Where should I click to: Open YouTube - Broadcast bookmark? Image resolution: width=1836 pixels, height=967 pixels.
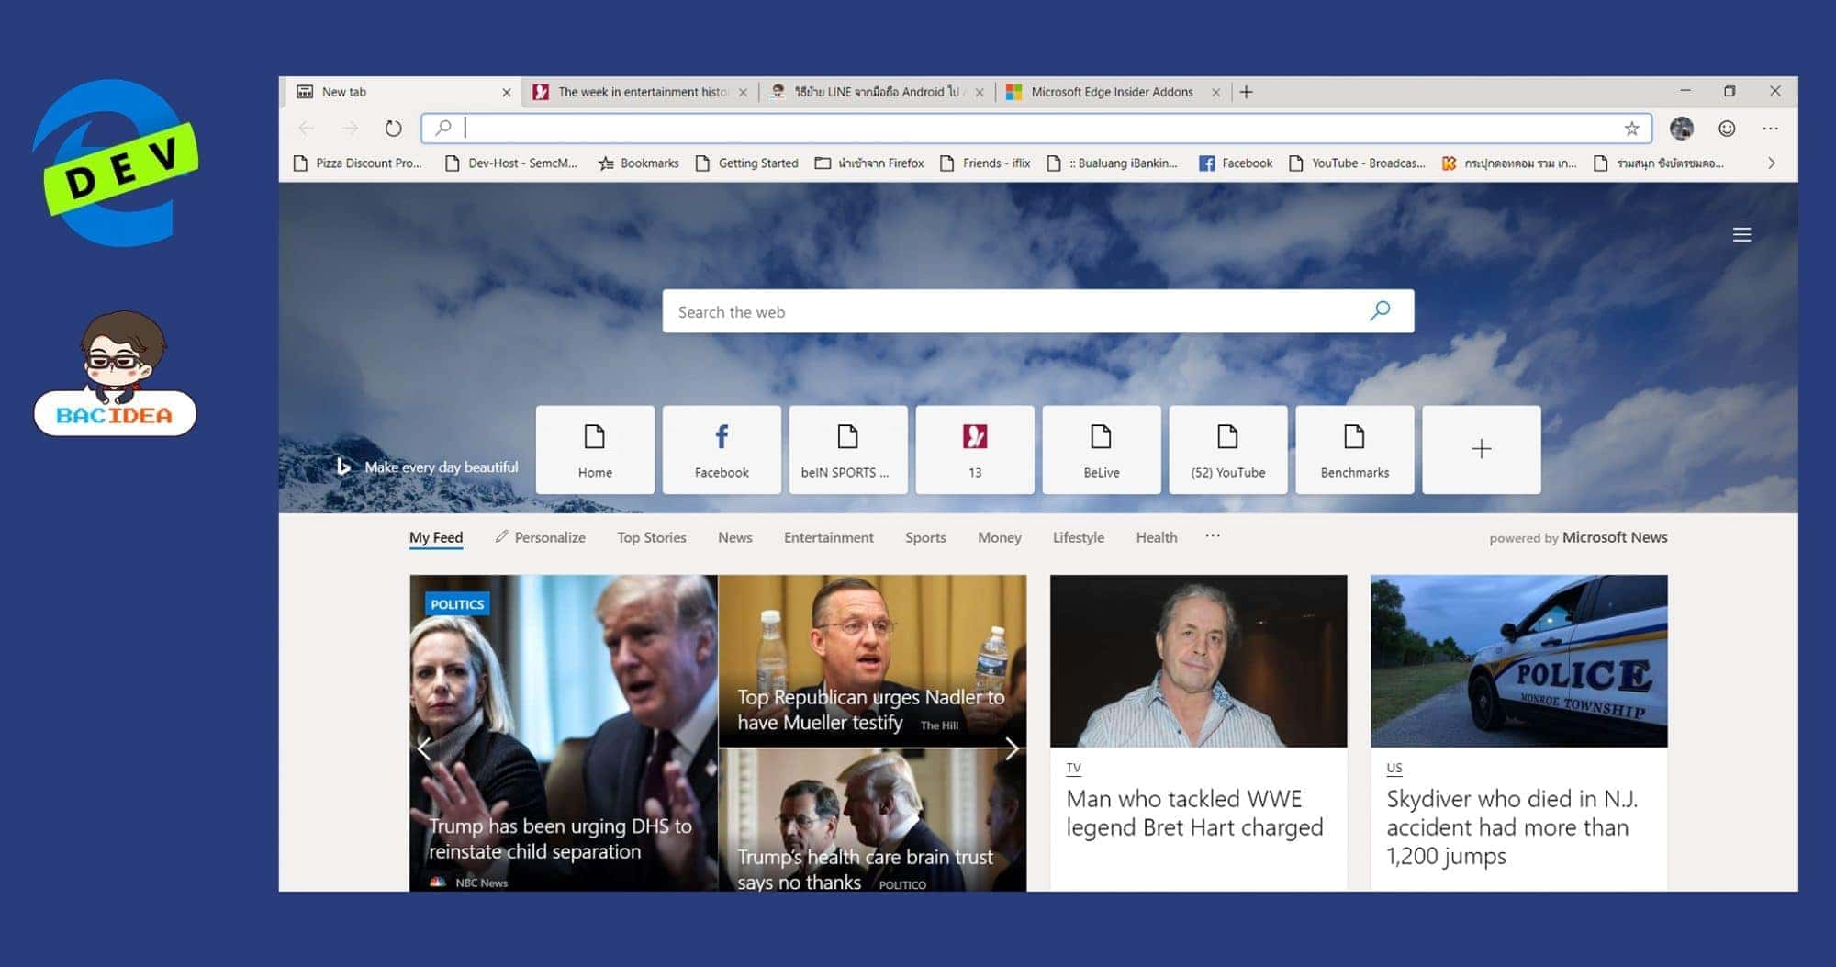(x=1358, y=163)
